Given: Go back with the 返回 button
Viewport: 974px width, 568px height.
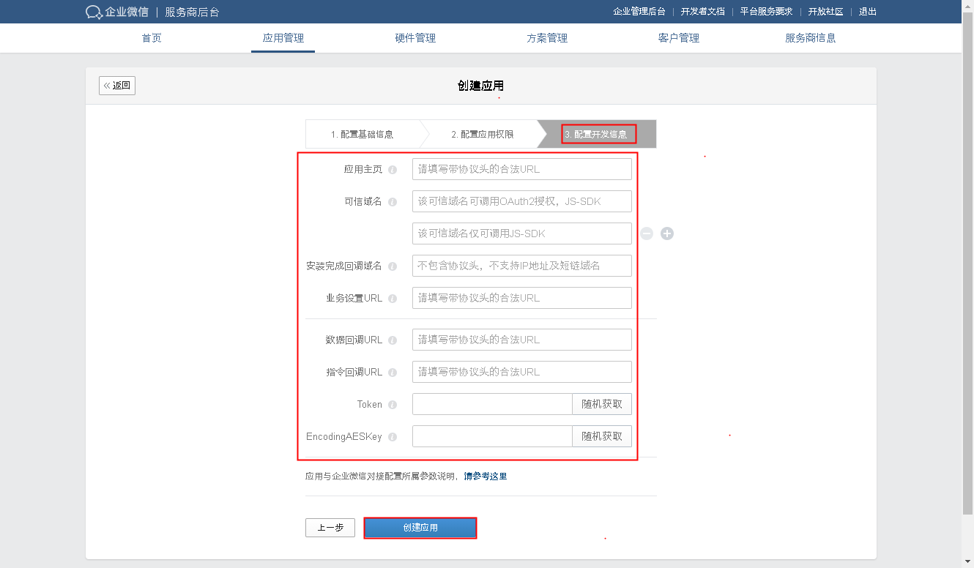Looking at the screenshot, I should click(x=117, y=86).
